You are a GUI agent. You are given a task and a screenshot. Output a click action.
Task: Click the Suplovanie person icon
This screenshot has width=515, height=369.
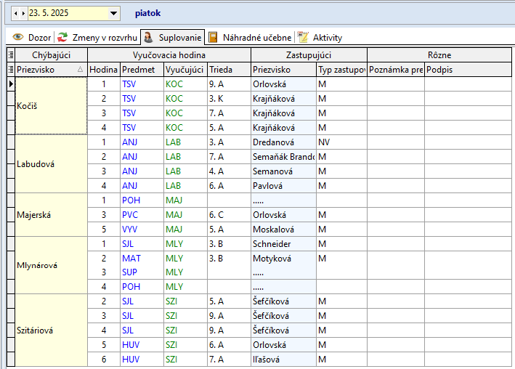(x=148, y=37)
